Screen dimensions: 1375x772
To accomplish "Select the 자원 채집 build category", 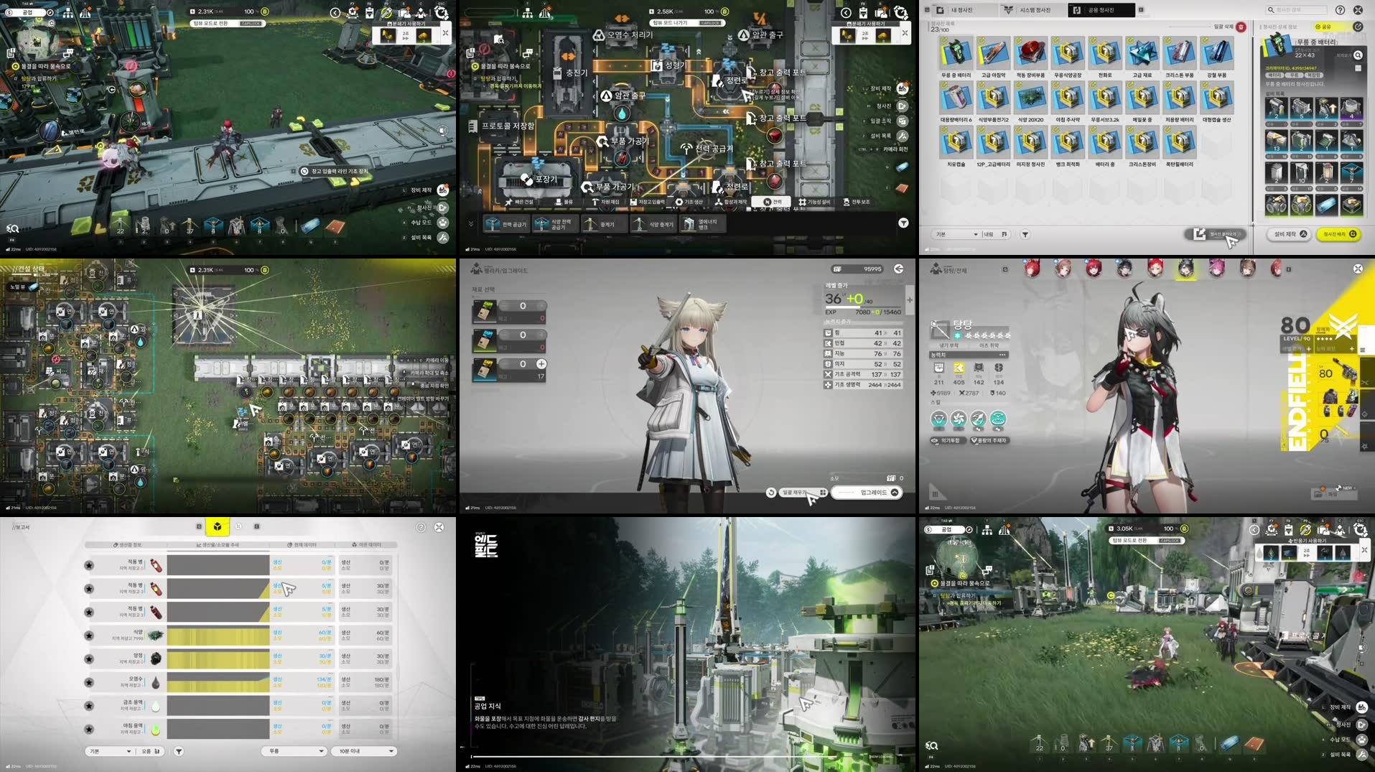I will (605, 202).
